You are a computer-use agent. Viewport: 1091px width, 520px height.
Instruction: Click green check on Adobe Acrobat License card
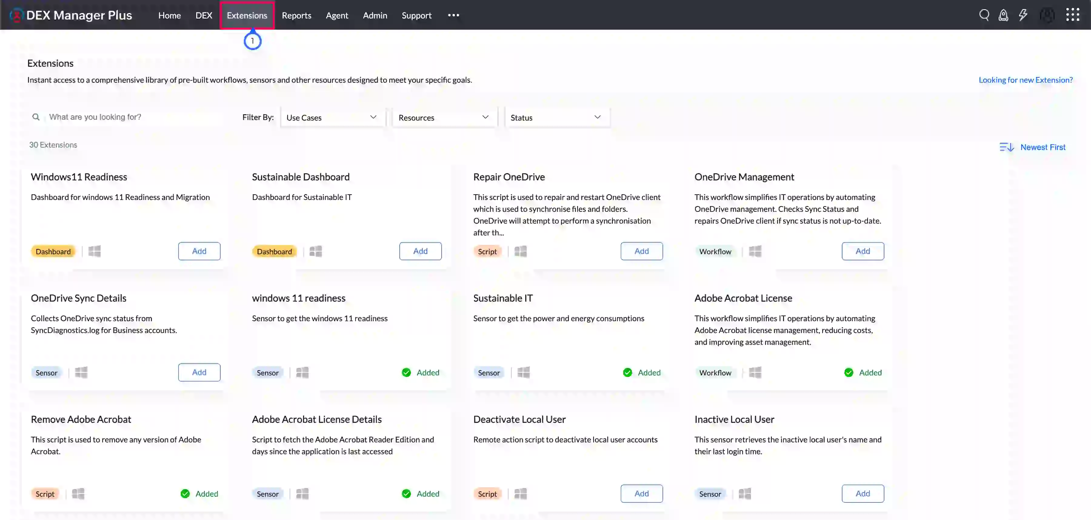(848, 372)
